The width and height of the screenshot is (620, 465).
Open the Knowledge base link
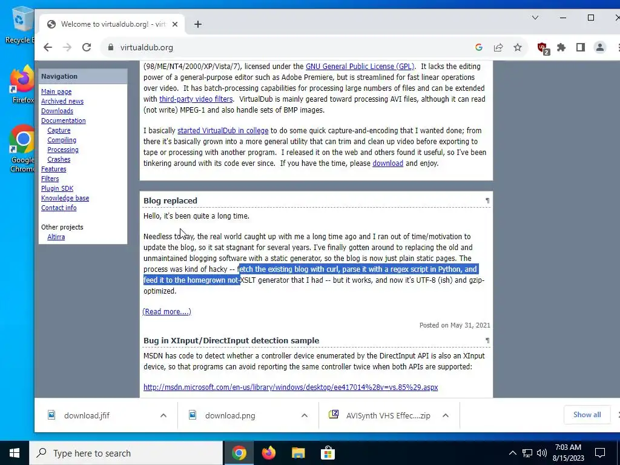(x=65, y=198)
